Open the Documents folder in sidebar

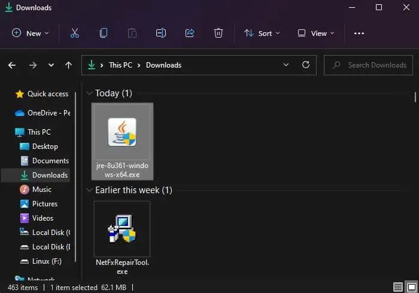50,161
